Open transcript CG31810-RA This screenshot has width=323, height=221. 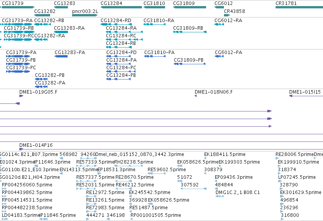tap(154, 24)
